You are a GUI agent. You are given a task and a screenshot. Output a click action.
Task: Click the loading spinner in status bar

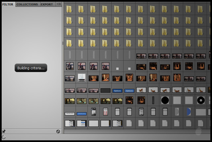4,137
